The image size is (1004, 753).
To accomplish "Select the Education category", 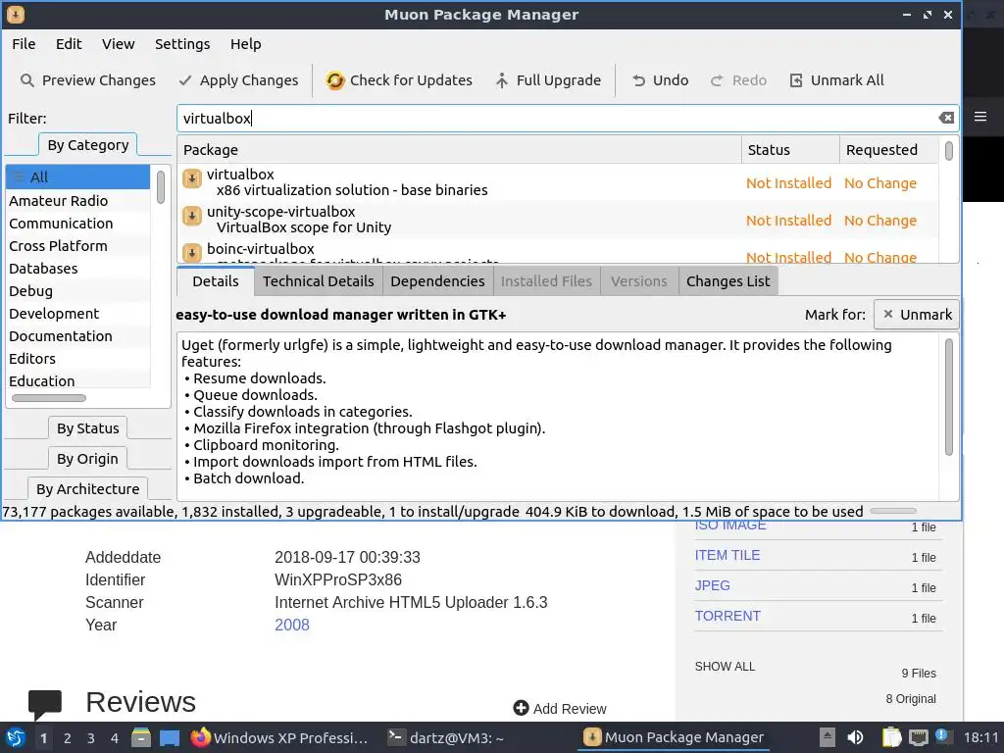I will point(77,381).
